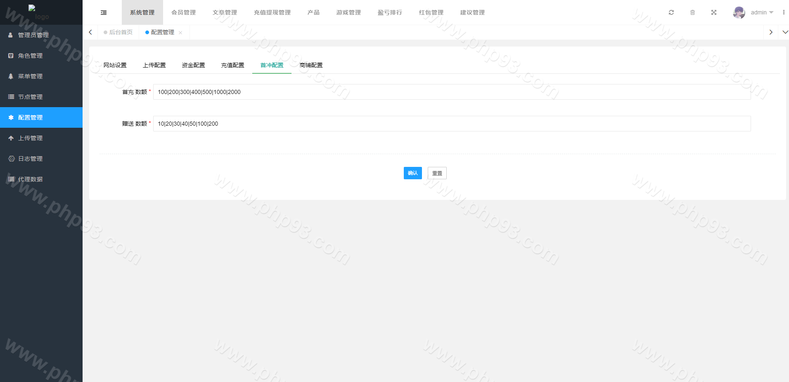Toggle fullscreen mode icon
Image resolution: width=789 pixels, height=382 pixels.
point(713,12)
